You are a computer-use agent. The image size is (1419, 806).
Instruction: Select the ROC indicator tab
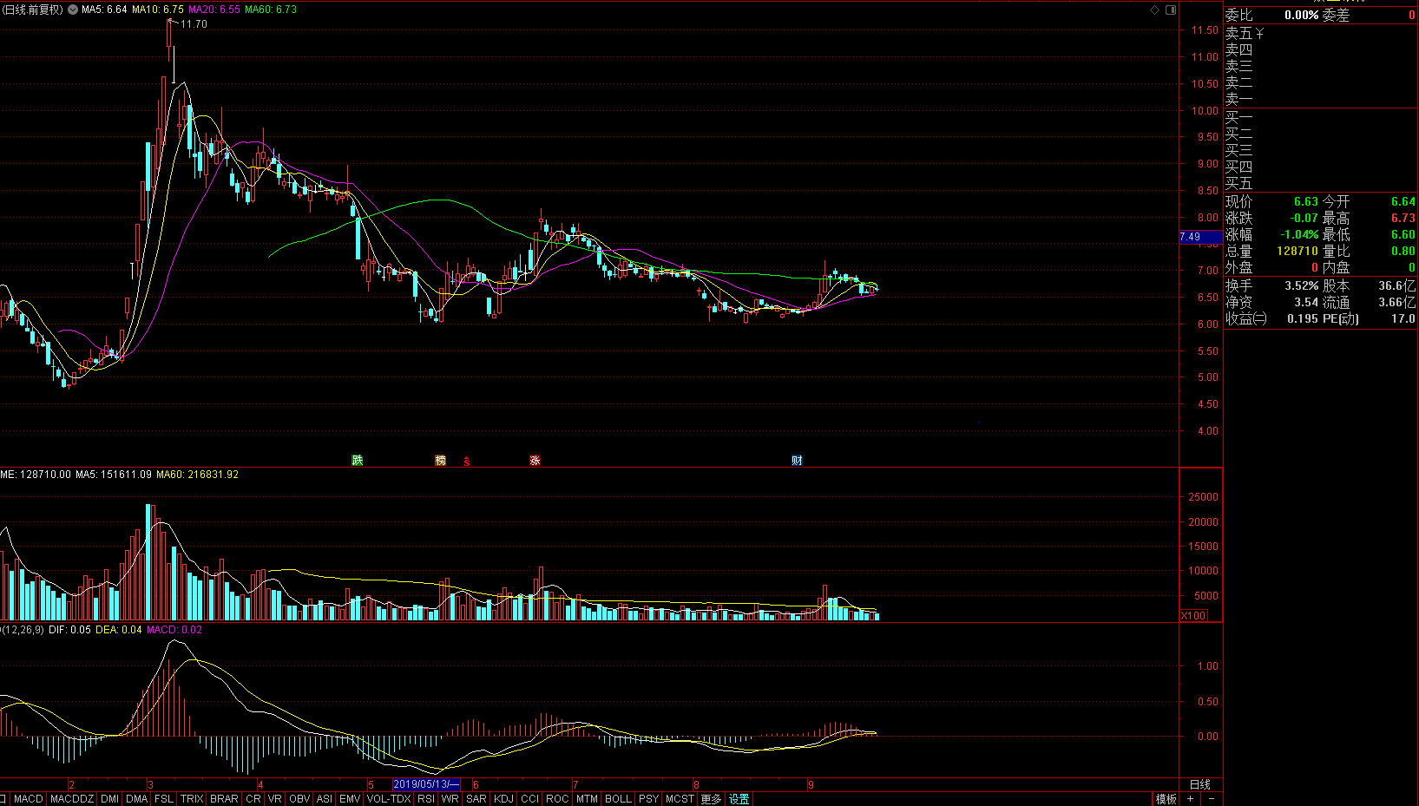pyautogui.click(x=557, y=799)
